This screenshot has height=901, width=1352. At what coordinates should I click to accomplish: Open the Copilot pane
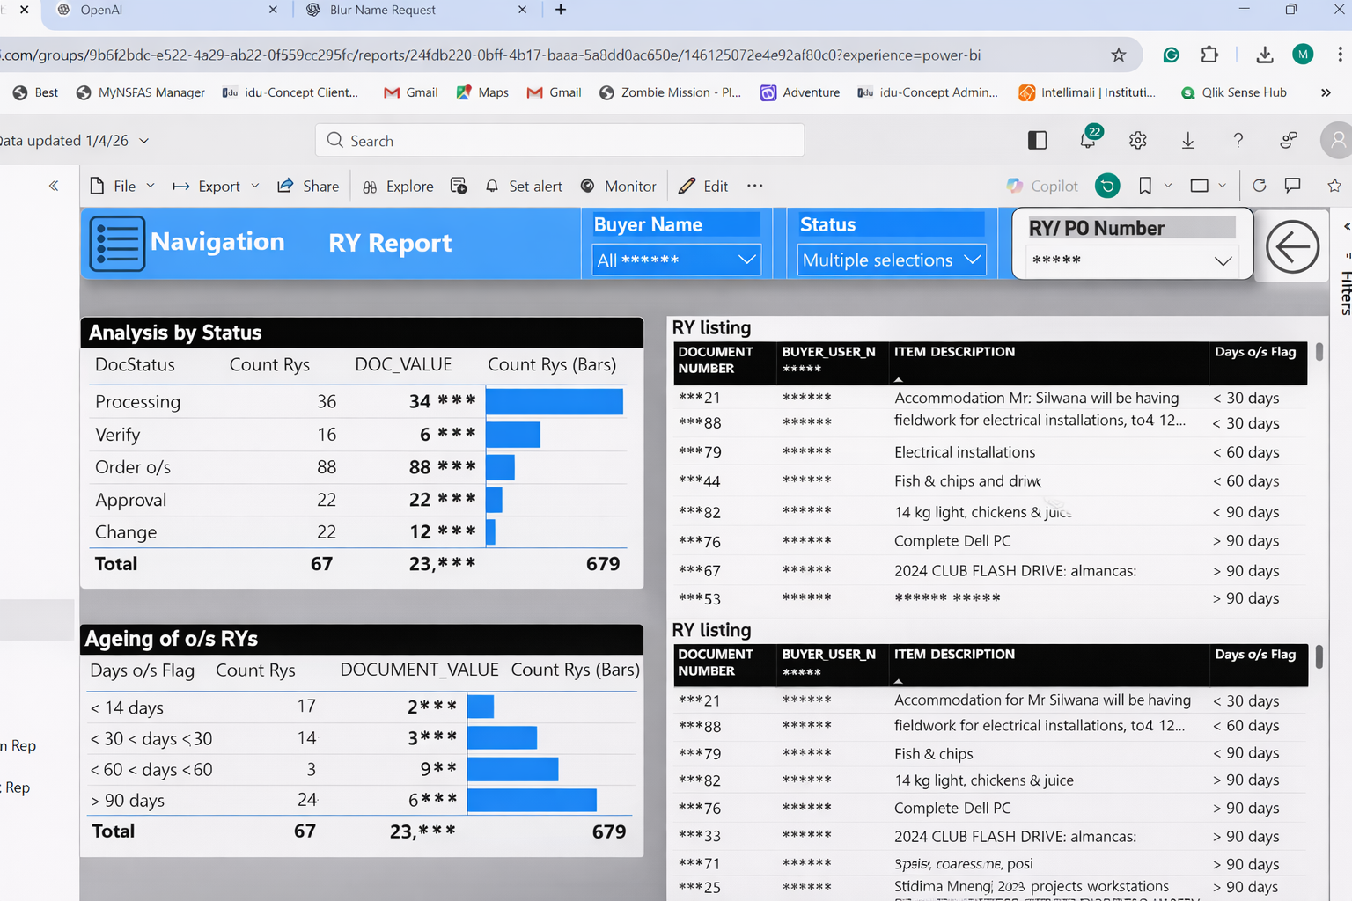1042,186
